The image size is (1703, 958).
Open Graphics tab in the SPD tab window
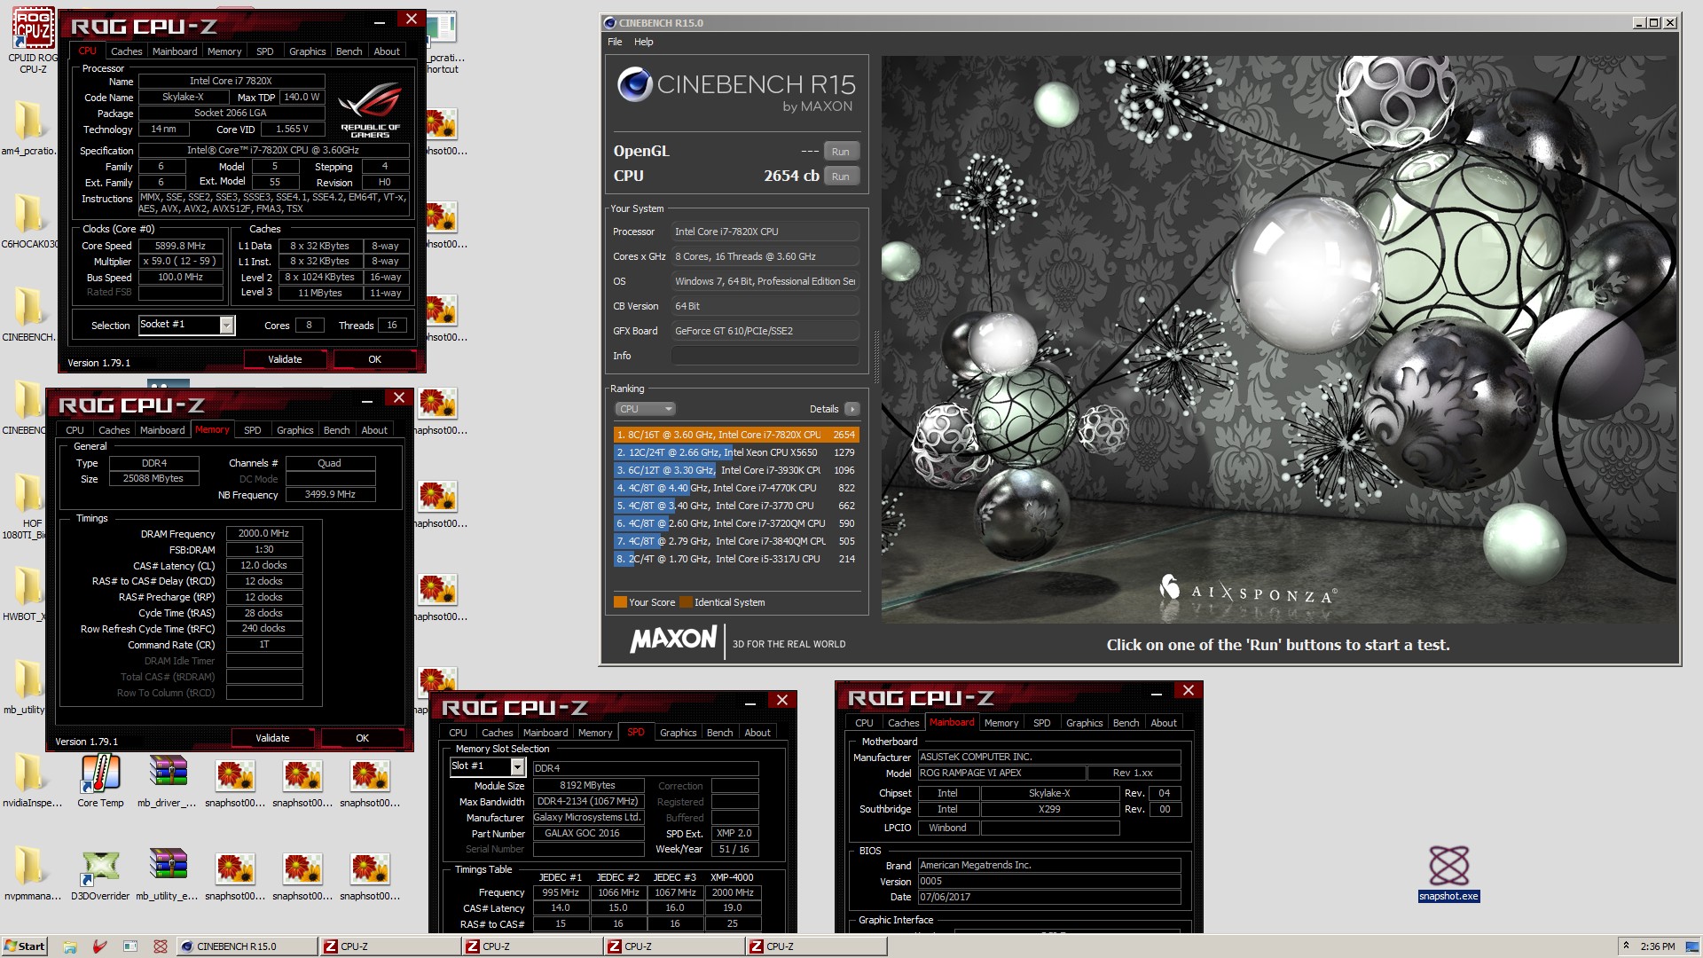(678, 733)
